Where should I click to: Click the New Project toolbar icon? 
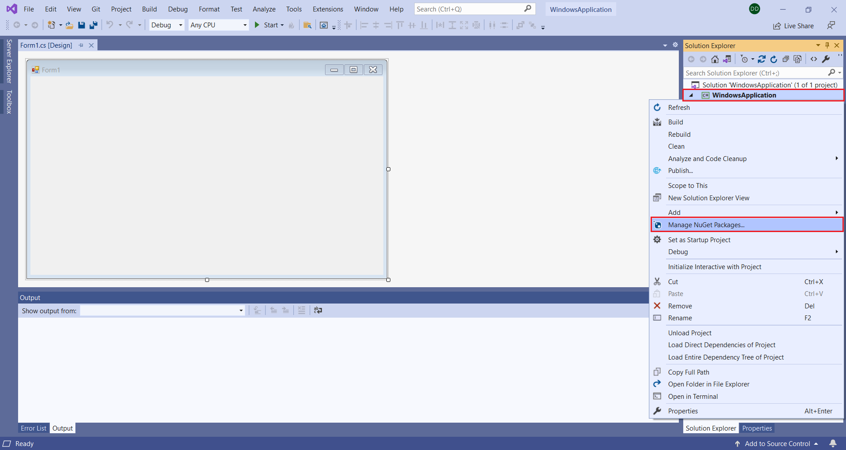point(52,25)
